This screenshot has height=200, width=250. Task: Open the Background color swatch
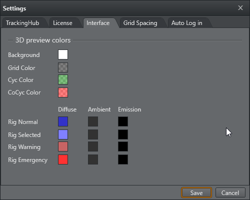[63, 54]
